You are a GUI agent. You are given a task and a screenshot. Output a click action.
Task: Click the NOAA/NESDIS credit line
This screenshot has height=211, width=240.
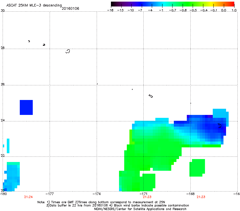pos(140,209)
